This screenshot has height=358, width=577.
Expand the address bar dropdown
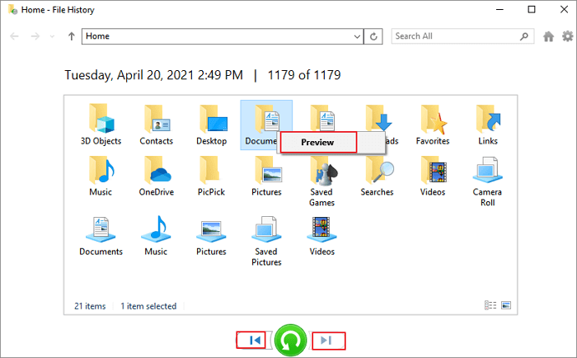[357, 36]
